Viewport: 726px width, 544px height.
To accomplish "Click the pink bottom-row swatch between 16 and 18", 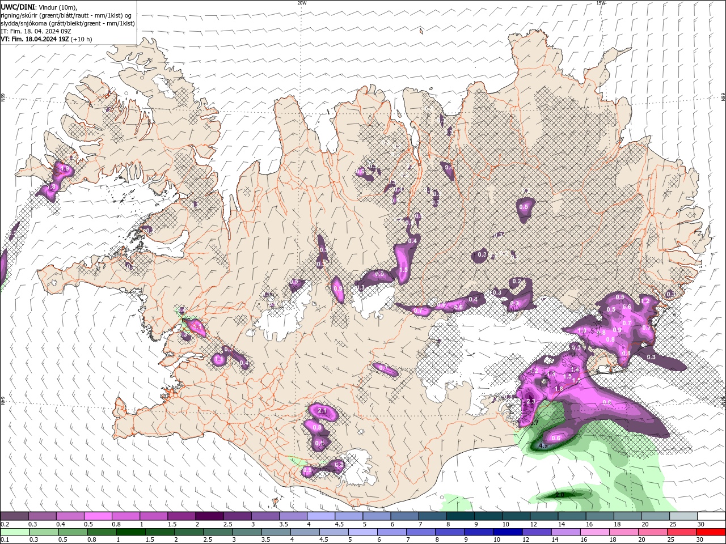I will coord(594,532).
